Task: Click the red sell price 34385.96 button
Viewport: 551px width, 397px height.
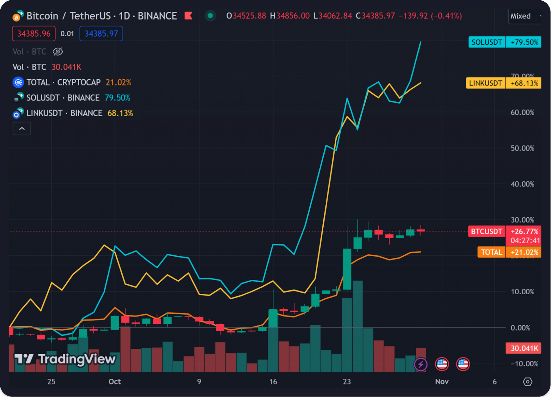Action: pos(34,34)
